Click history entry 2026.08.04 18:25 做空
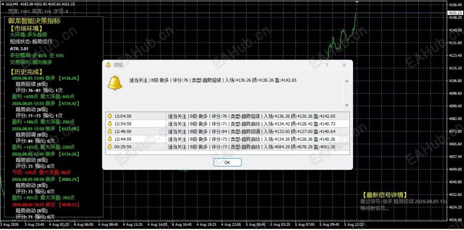The image size is (464, 230). [x=46, y=205]
